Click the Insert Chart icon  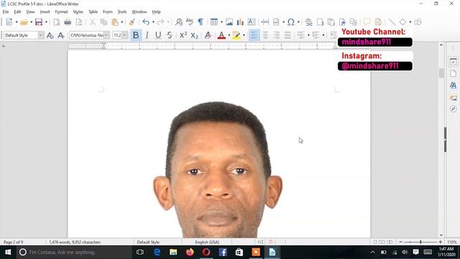[x=240, y=22]
